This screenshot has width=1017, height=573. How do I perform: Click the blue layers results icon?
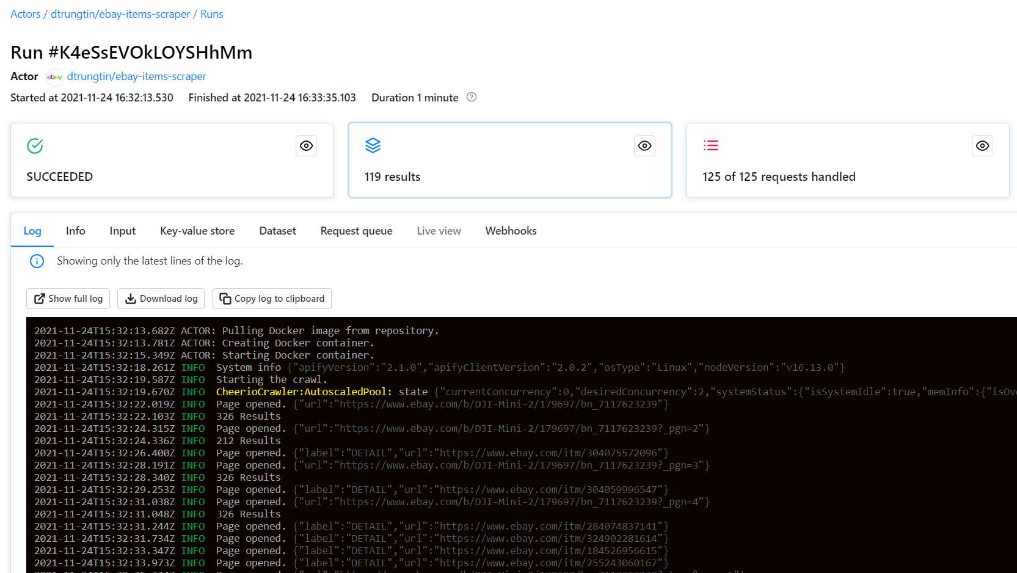point(373,145)
